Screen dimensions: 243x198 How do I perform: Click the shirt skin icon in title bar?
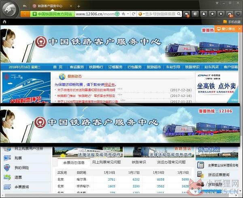pos(217,3)
